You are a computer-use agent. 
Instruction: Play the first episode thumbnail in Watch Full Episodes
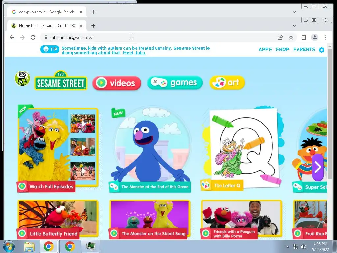83,124
